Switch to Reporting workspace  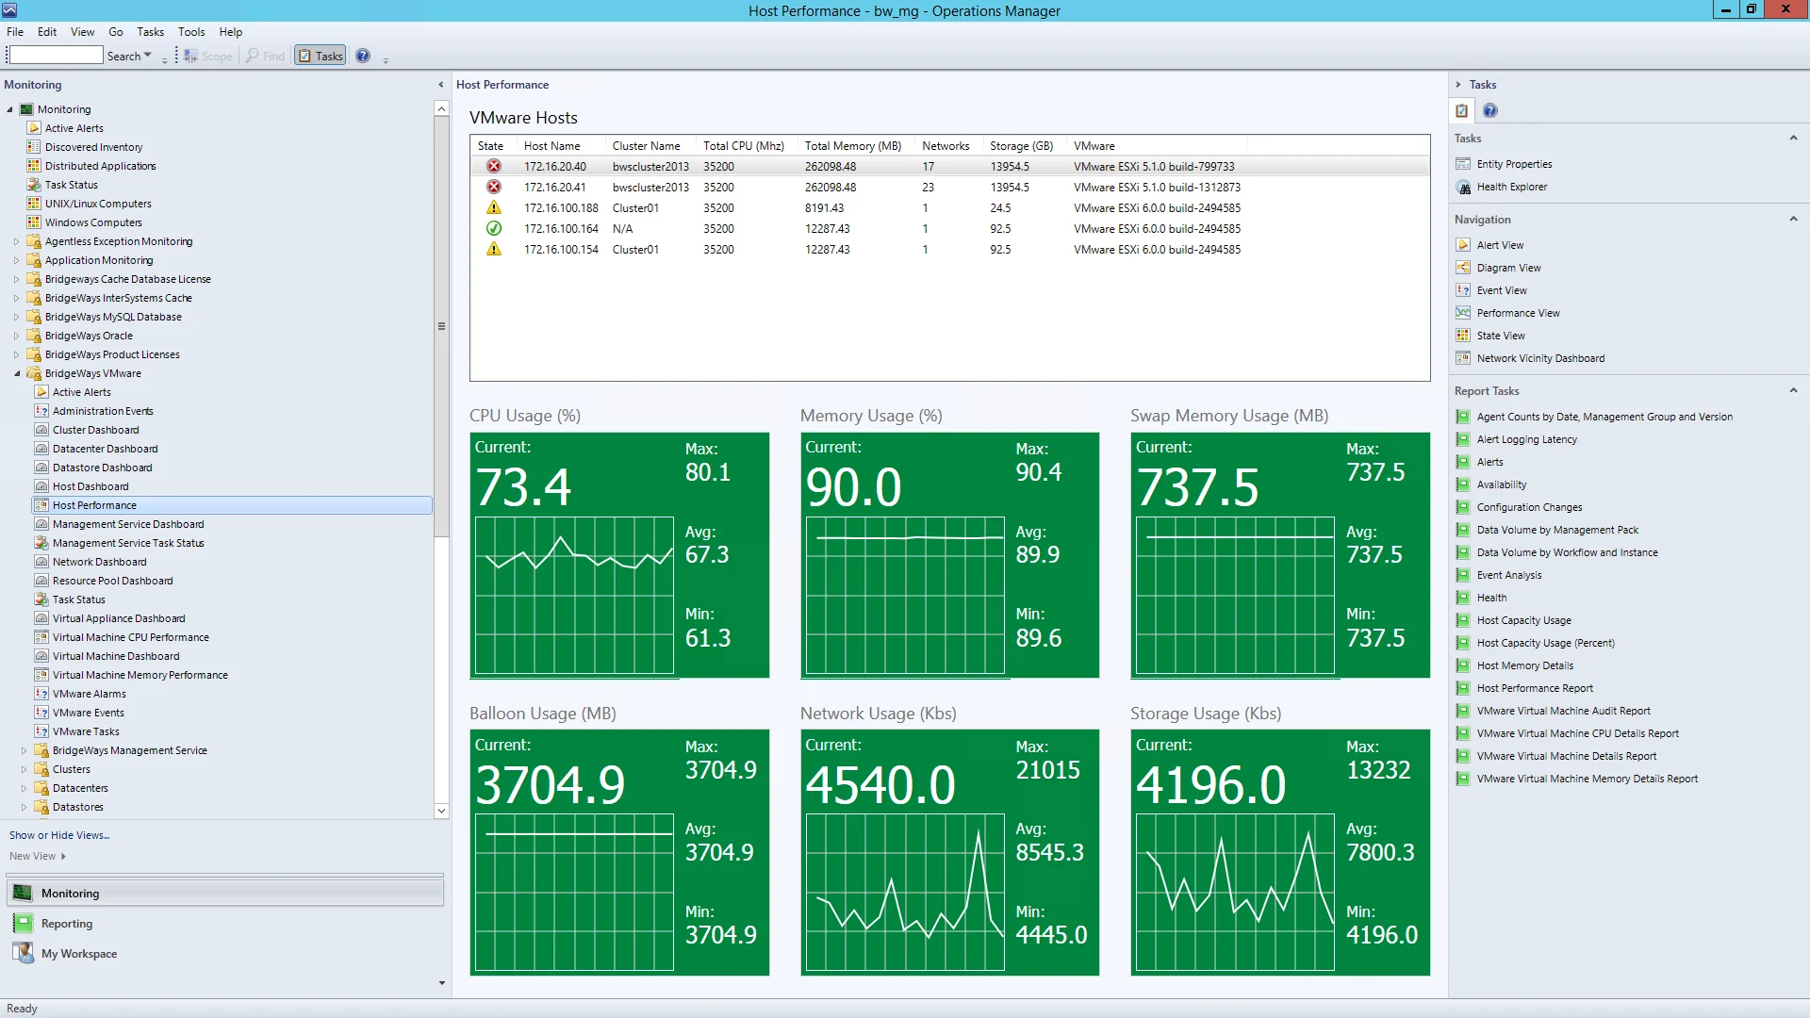(67, 924)
